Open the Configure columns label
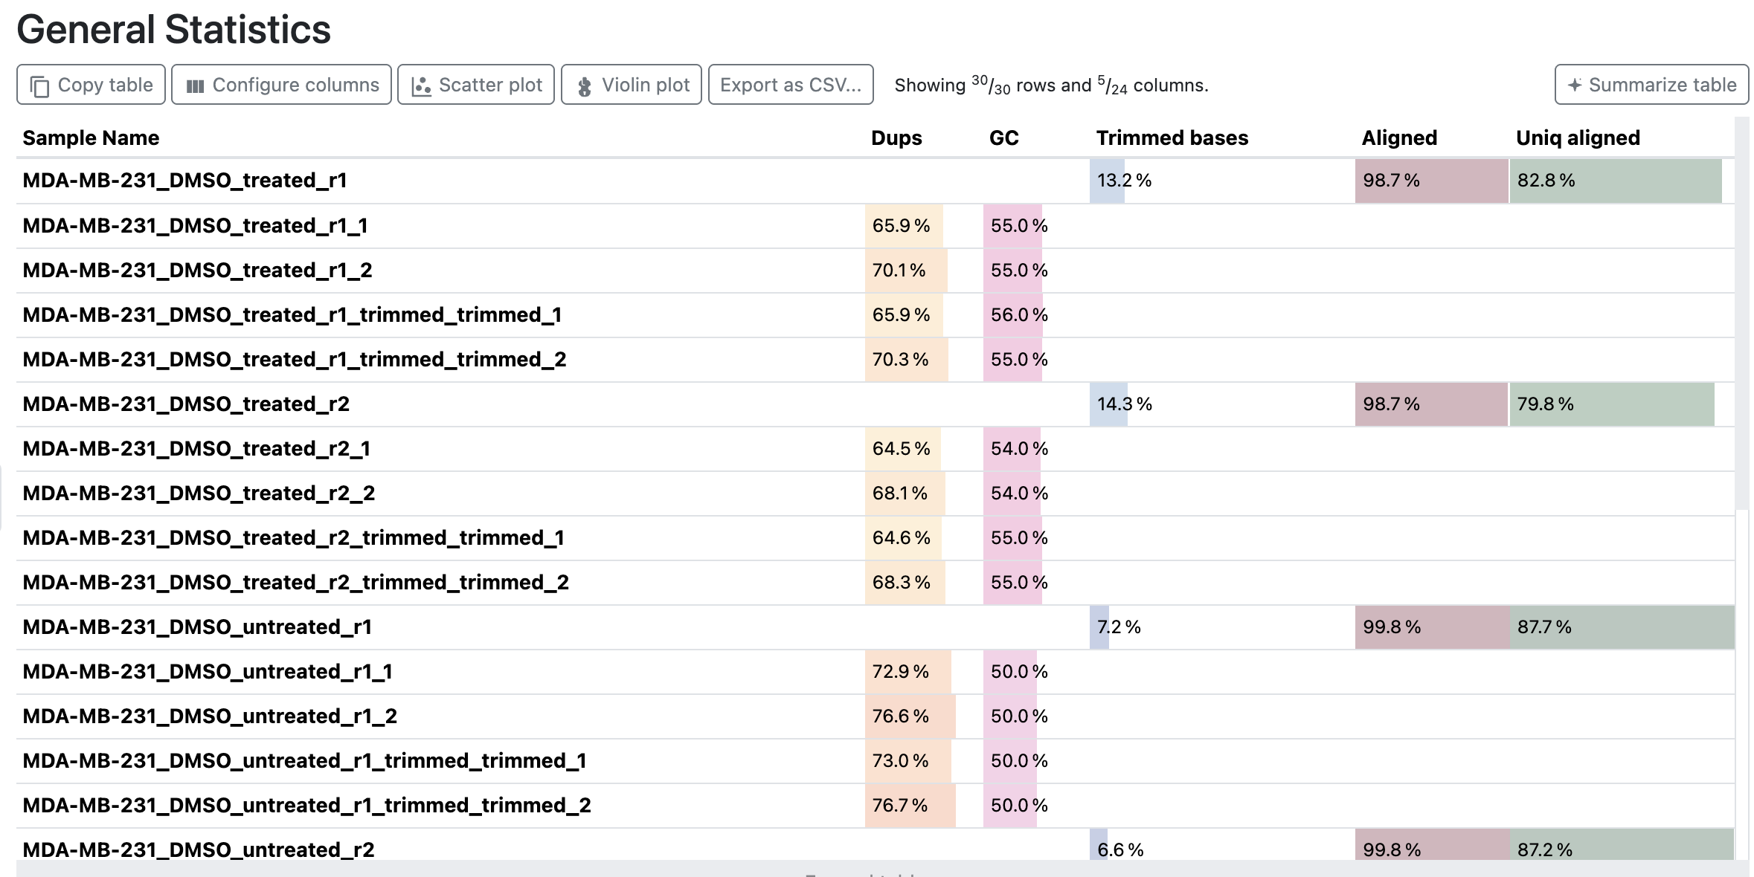1754x877 pixels. pyautogui.click(x=296, y=85)
